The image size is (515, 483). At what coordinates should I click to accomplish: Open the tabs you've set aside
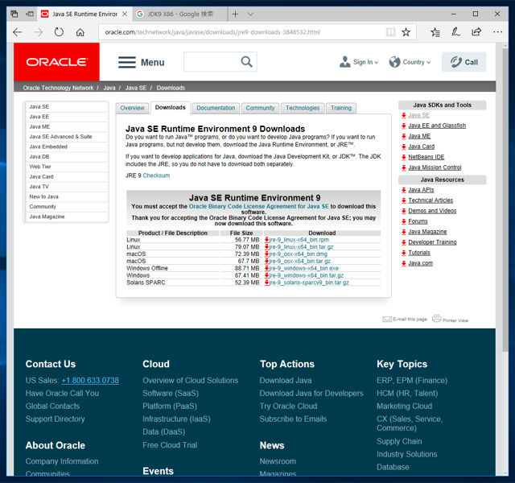pyautogui.click(x=14, y=14)
